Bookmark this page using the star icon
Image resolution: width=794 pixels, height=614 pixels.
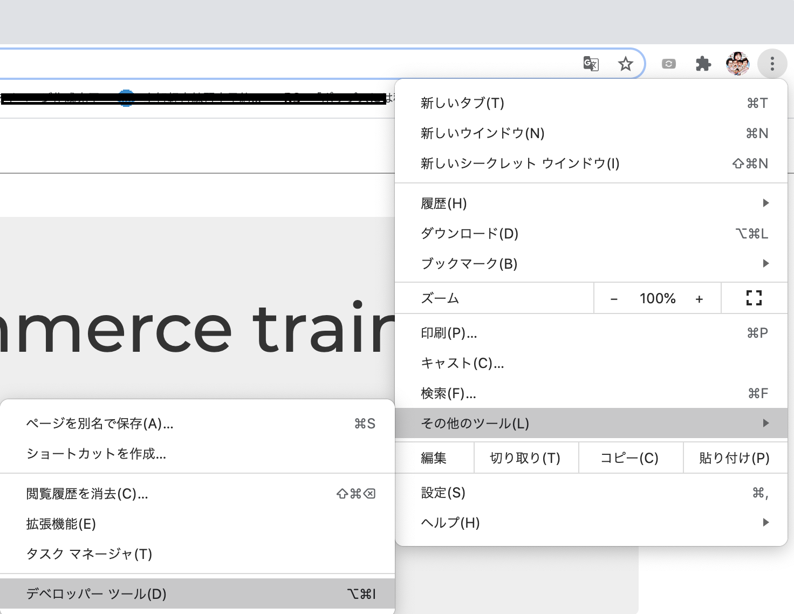tap(626, 63)
